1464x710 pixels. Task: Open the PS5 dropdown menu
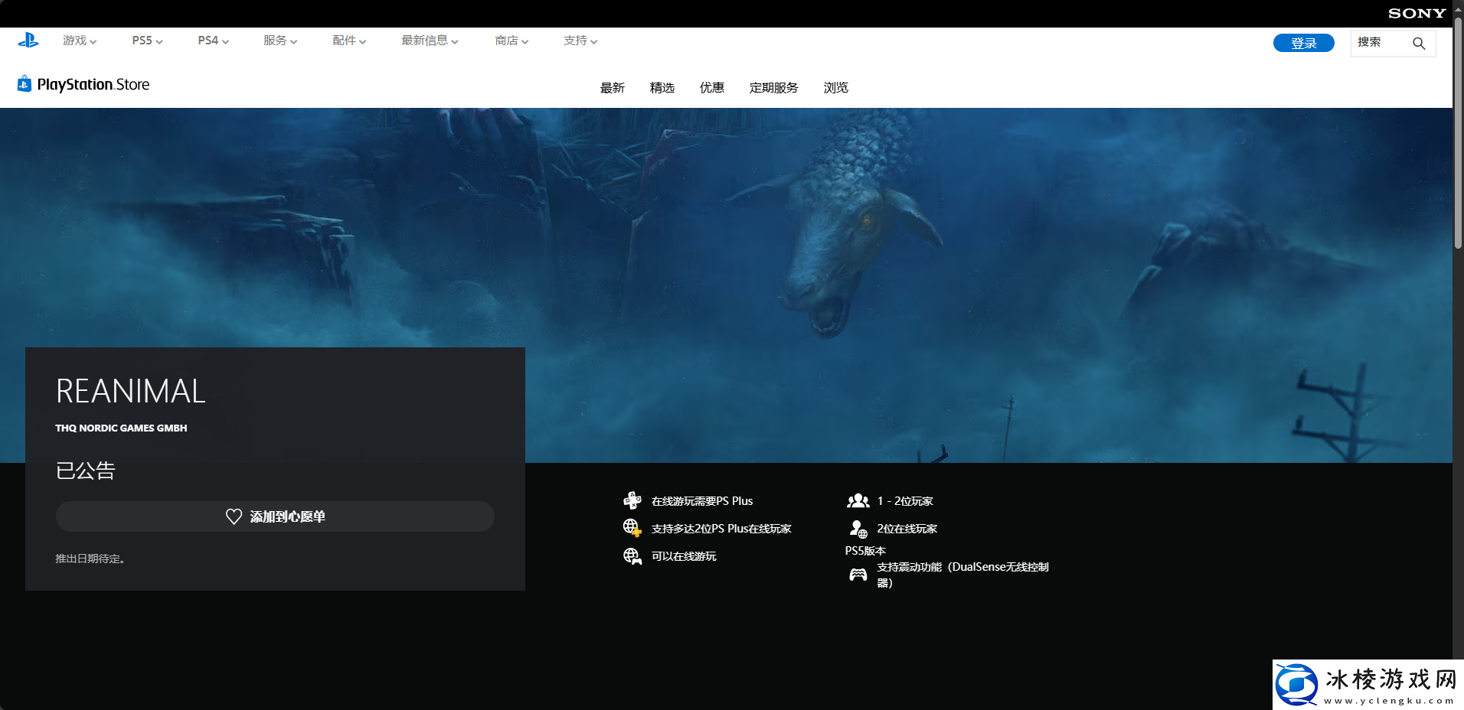(147, 41)
